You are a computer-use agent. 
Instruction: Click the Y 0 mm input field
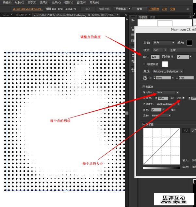[x=186, y=78]
